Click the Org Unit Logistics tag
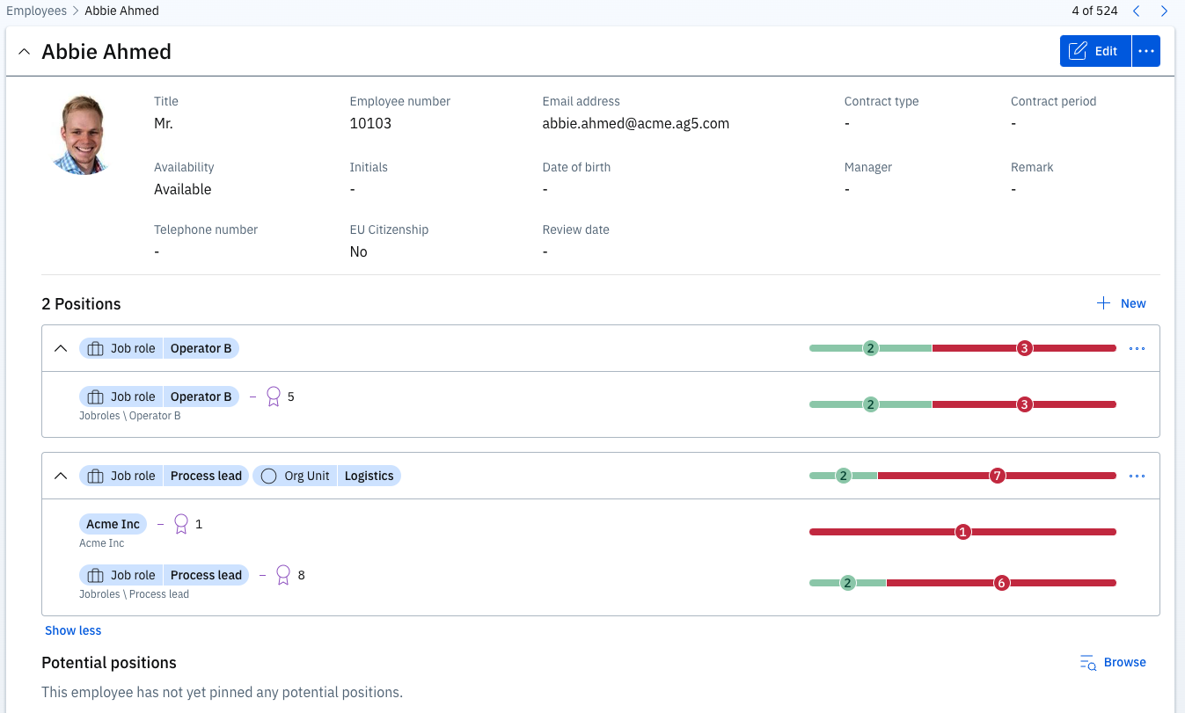Viewport: 1185px width, 713px height. (x=327, y=476)
